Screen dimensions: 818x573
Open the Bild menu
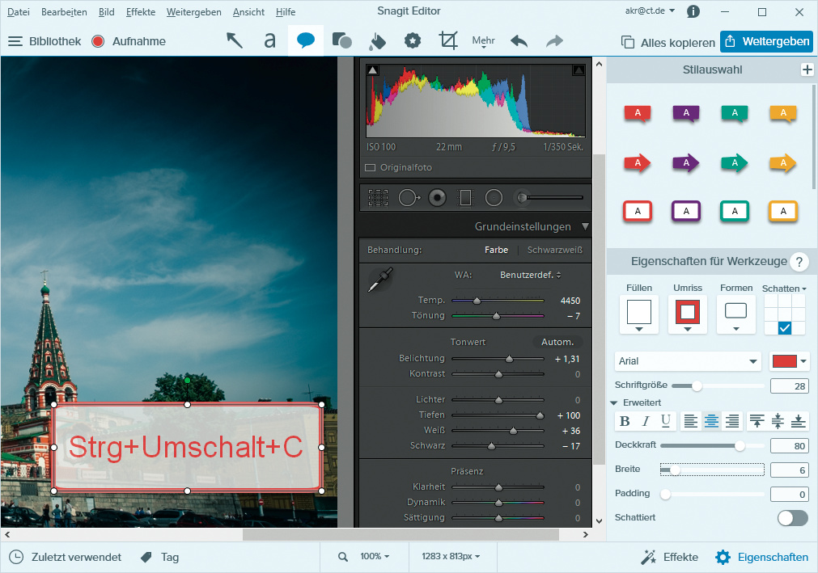[x=106, y=12]
